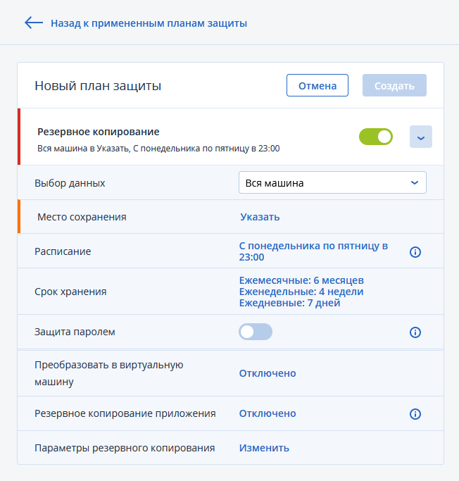The width and height of the screenshot is (459, 481).
Task: Open the Выбор данных dropdown
Action: [332, 183]
